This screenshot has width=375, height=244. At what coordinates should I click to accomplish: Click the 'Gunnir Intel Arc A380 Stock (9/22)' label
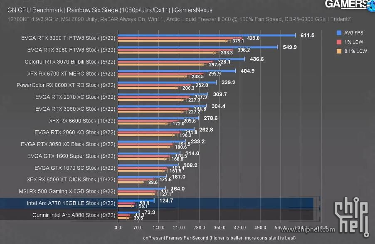pos(74,215)
